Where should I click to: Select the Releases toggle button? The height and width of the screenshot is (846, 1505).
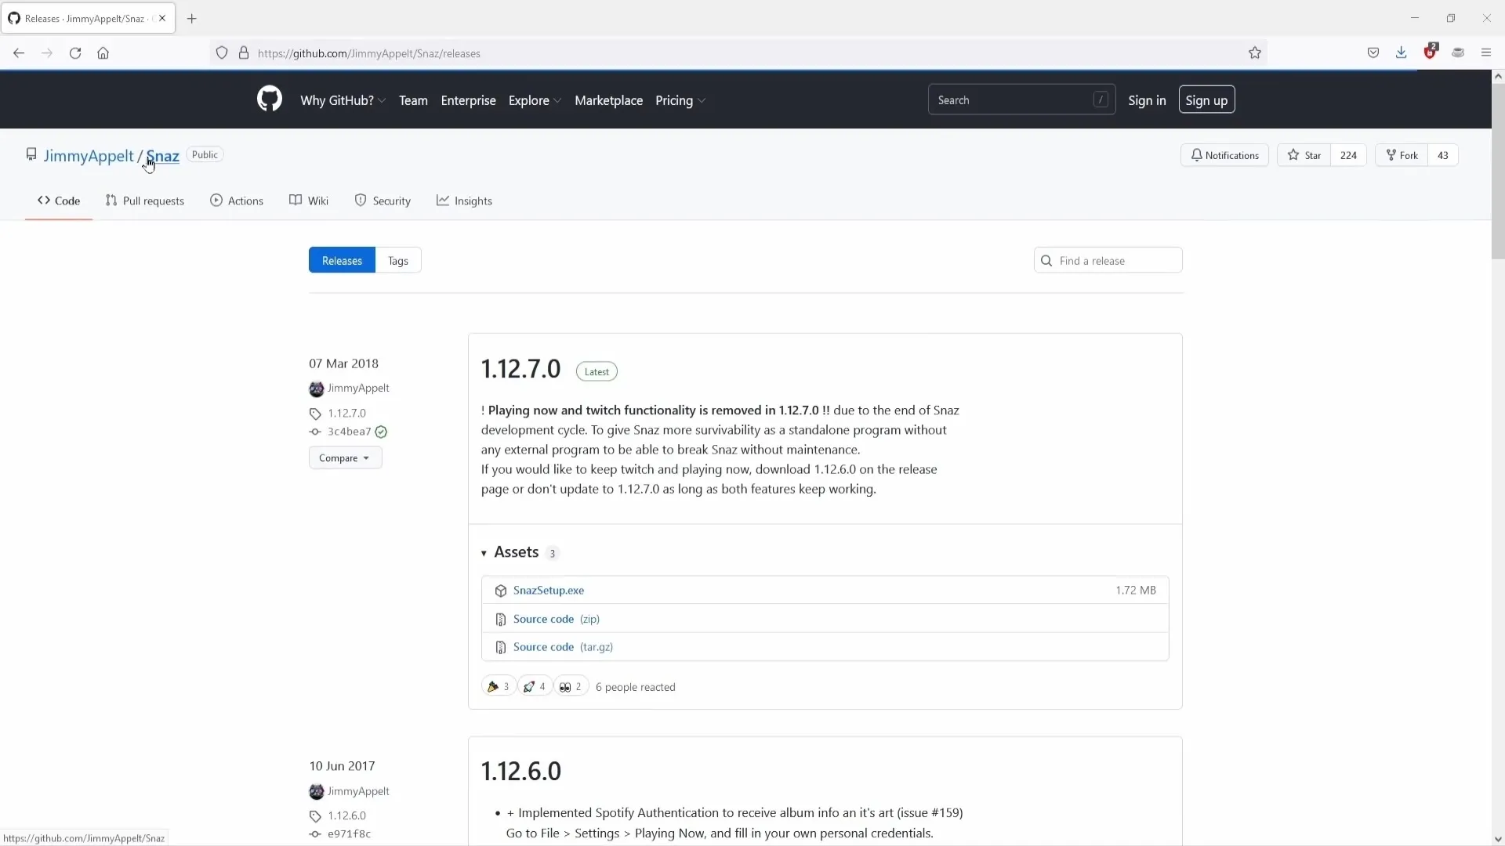point(342,260)
